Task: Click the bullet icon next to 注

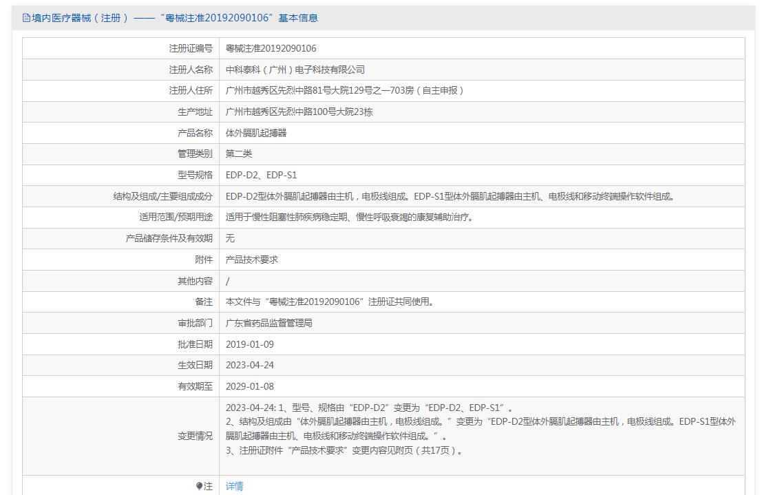Action: pyautogui.click(x=199, y=486)
